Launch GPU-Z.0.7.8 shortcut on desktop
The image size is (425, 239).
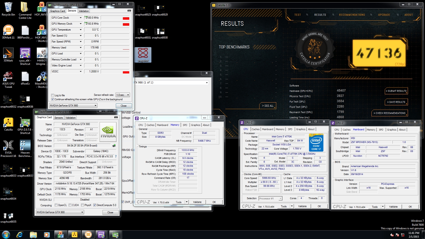click(x=25, y=125)
